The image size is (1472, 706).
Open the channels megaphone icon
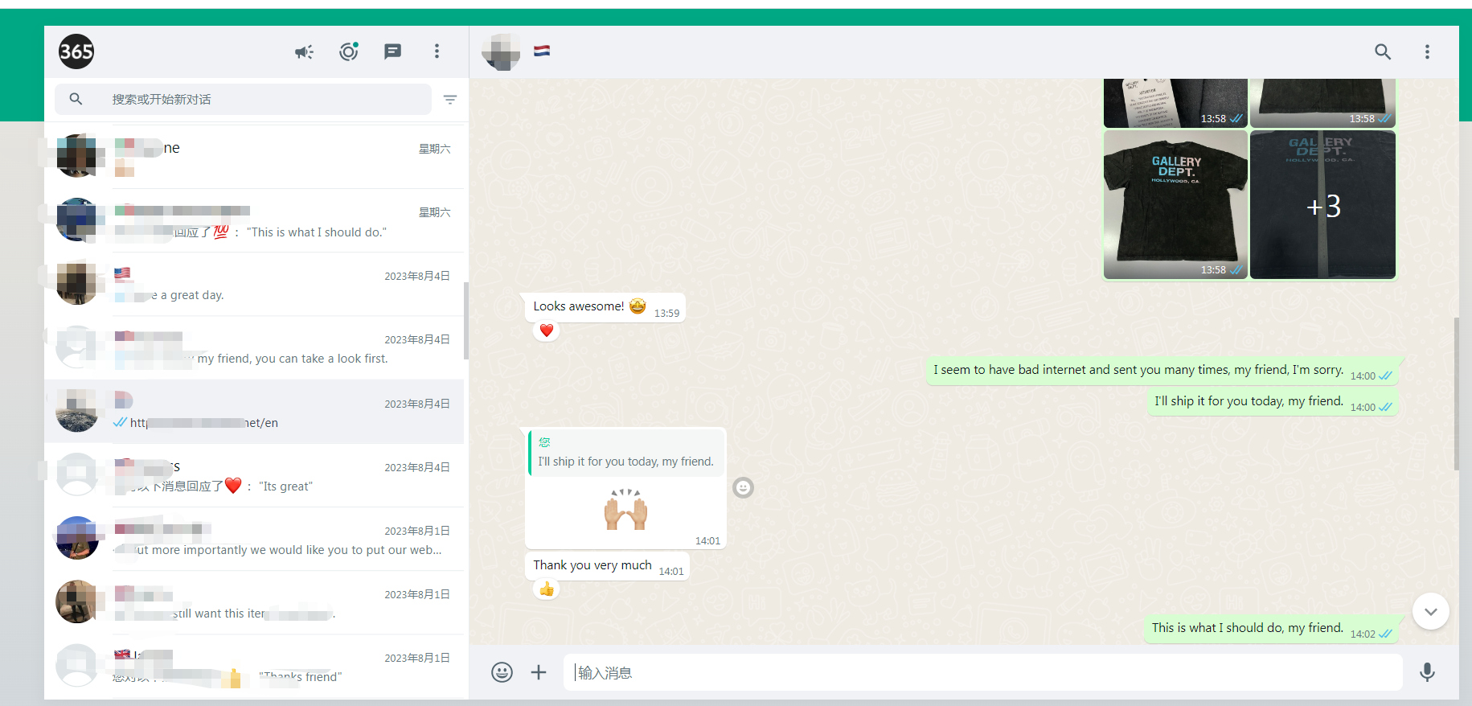tap(304, 52)
